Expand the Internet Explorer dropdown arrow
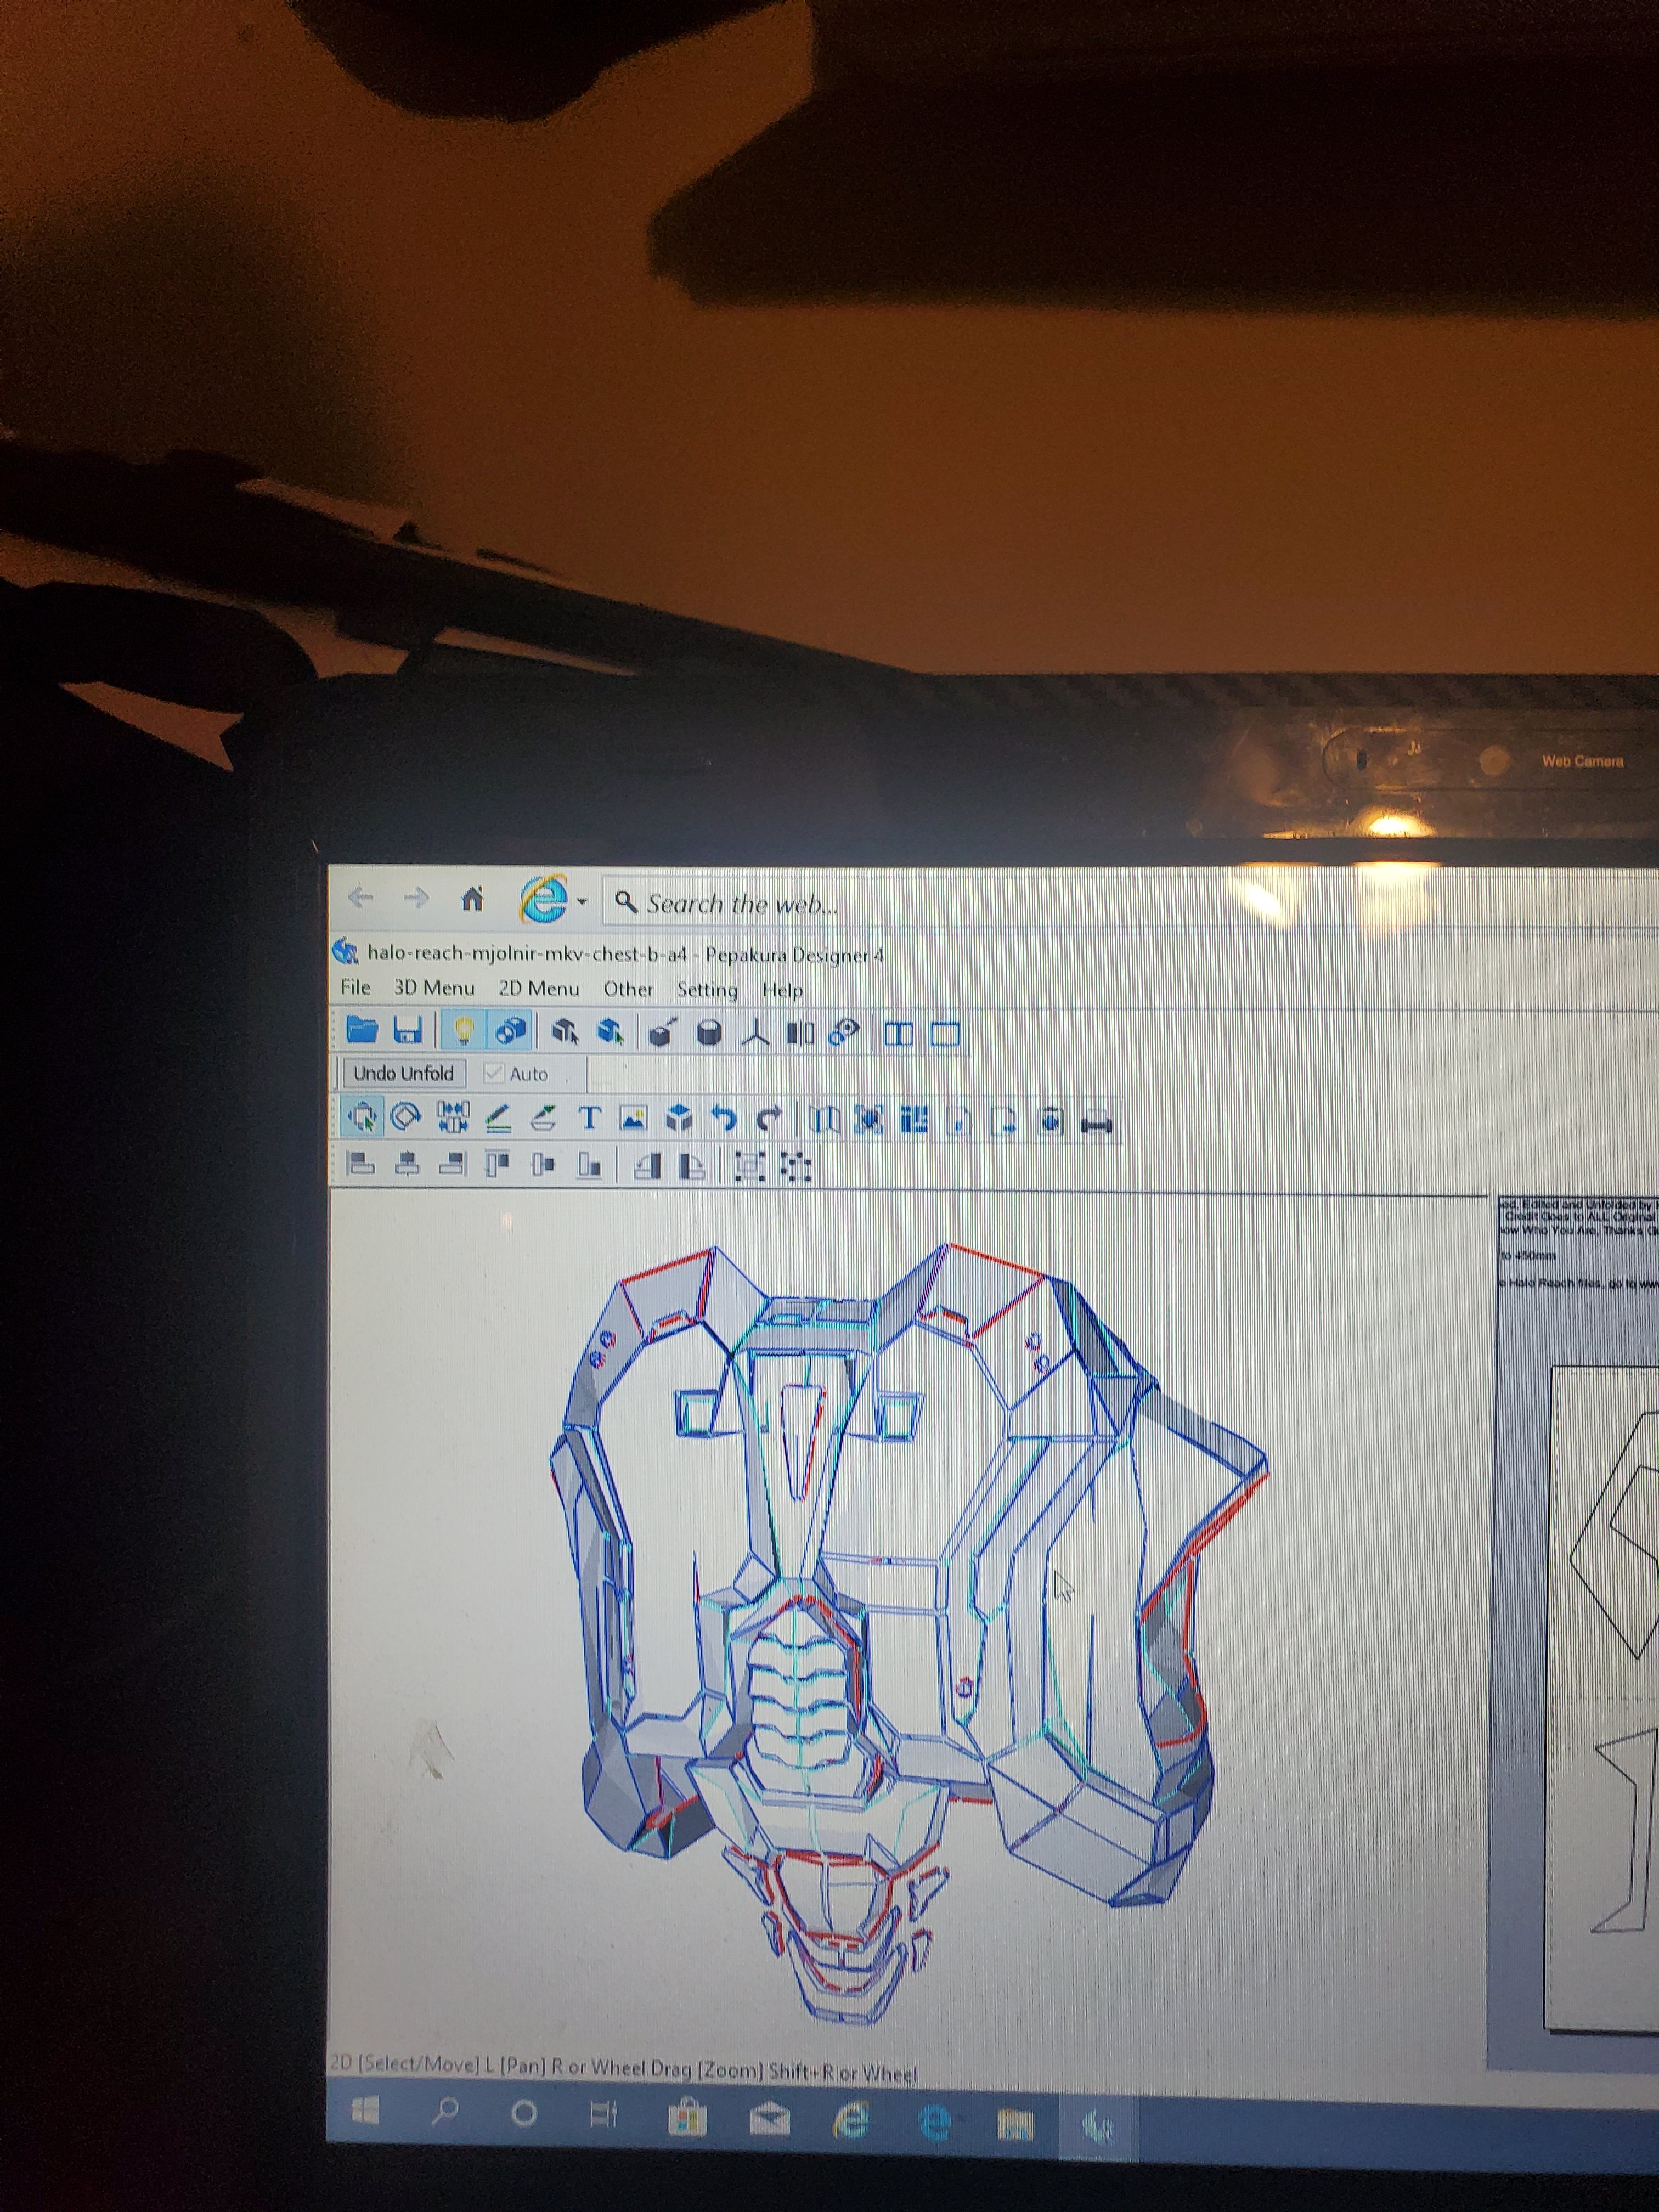Image resolution: width=1659 pixels, height=2212 pixels. [581, 902]
